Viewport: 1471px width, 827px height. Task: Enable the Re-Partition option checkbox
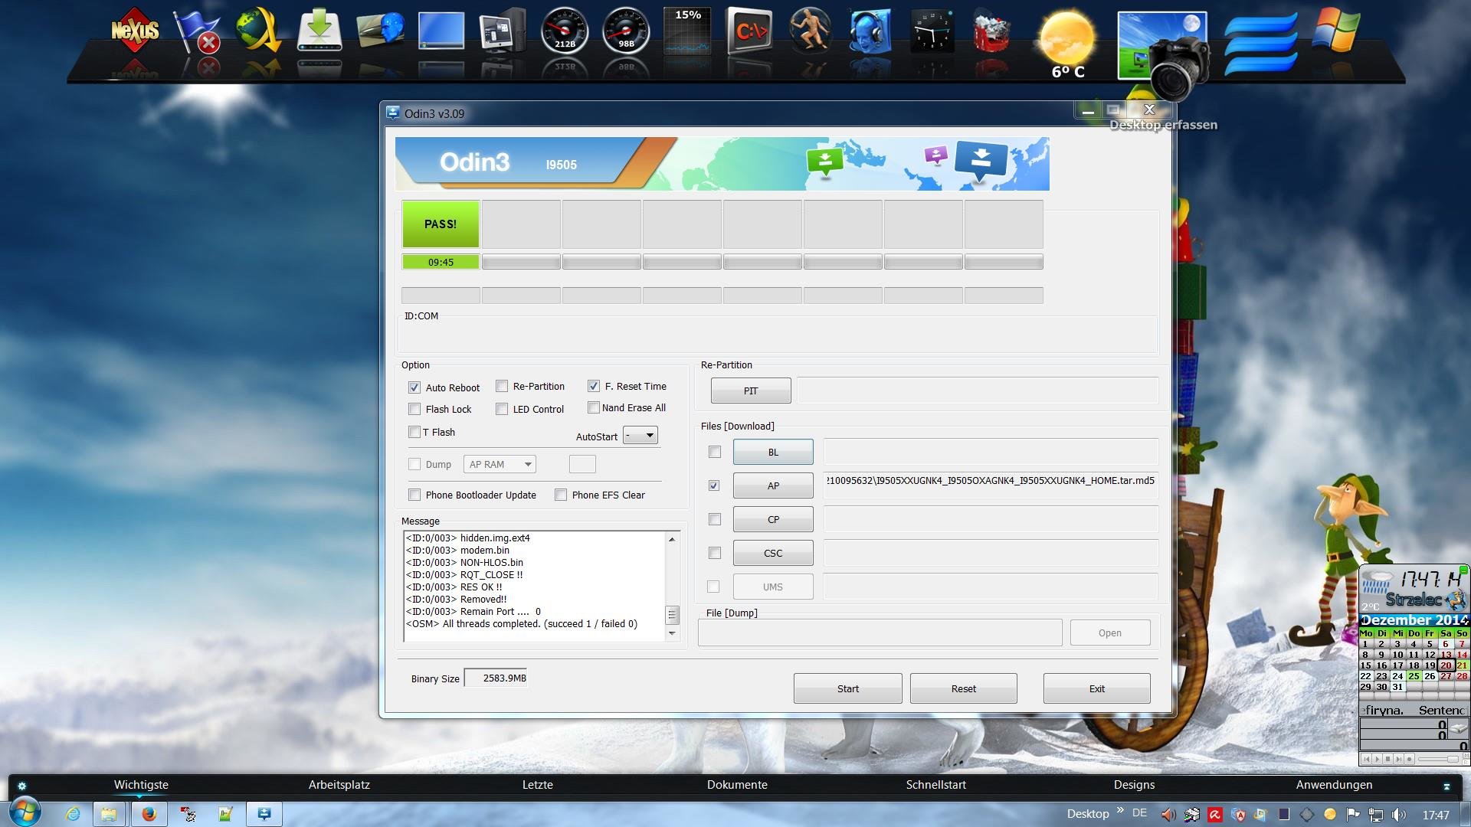tap(502, 386)
